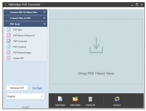The width and height of the screenshot is (146, 111).
Task: Close the TalkHelper PDF Converter window
Action: point(141,5)
